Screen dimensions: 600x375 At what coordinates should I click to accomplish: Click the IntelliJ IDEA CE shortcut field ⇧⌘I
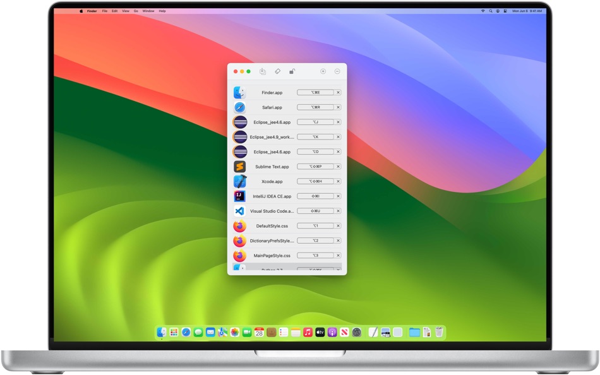pyautogui.click(x=315, y=196)
